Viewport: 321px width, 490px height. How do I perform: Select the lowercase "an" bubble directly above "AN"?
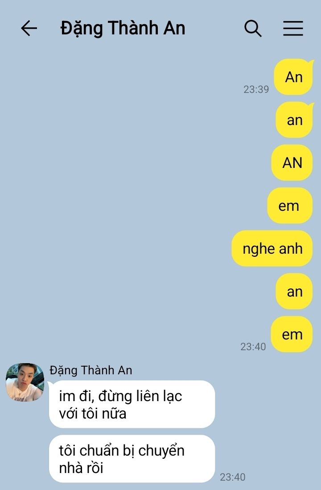pyautogui.click(x=295, y=120)
